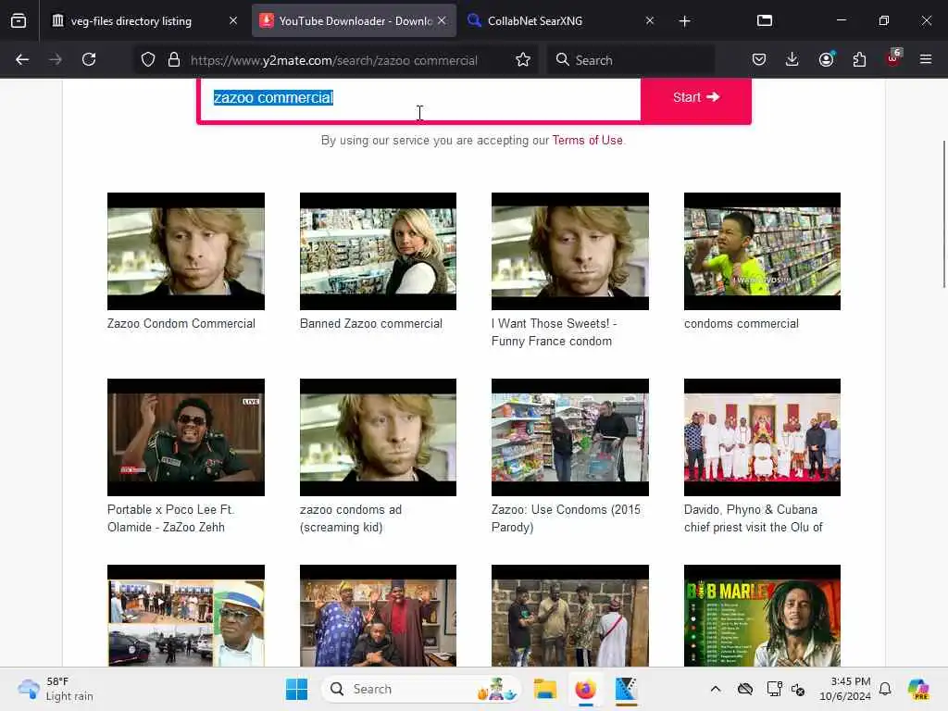Click the zazoo commercial search input
948x711 pixels.
click(x=419, y=98)
